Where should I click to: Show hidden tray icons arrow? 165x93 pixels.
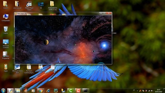pos(137,91)
